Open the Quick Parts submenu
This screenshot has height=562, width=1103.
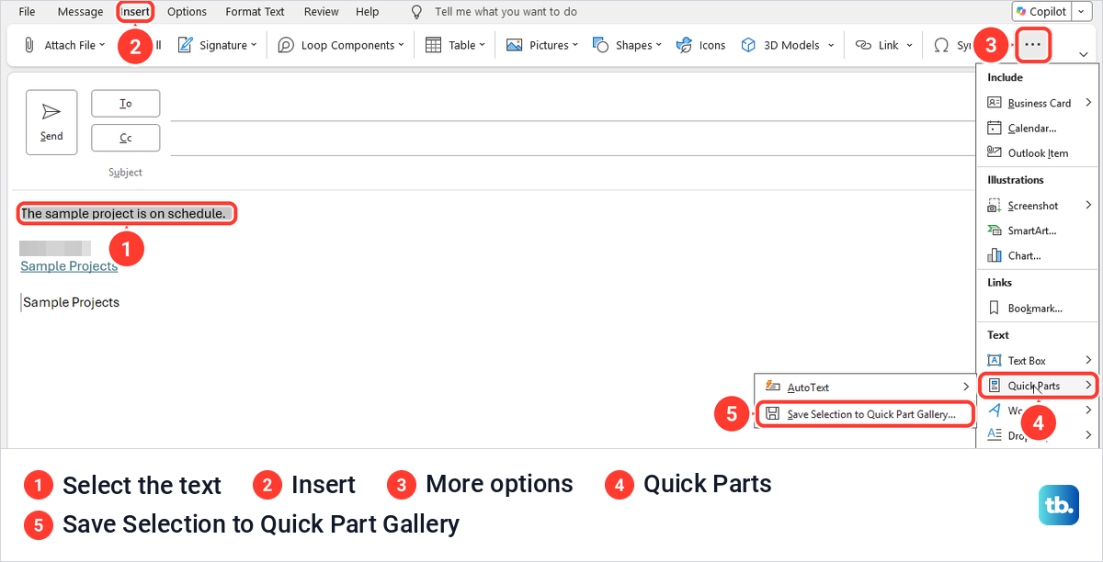pyautogui.click(x=1039, y=386)
